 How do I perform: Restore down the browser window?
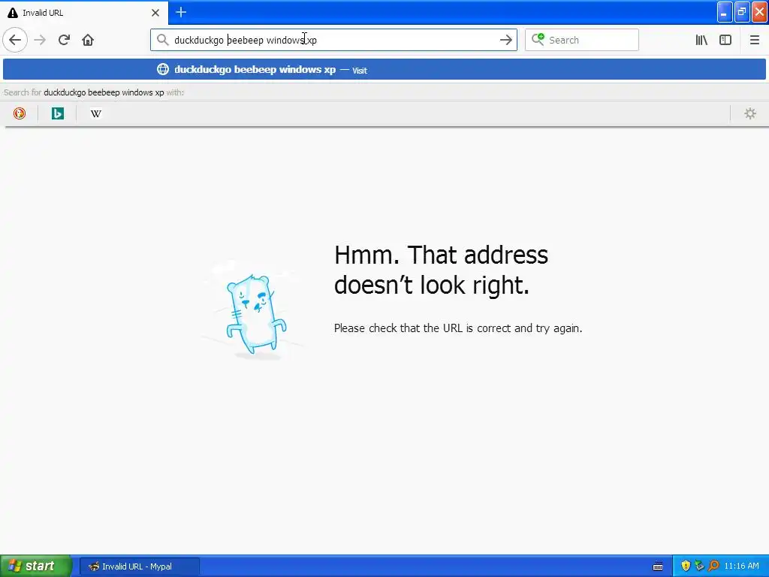pos(741,12)
